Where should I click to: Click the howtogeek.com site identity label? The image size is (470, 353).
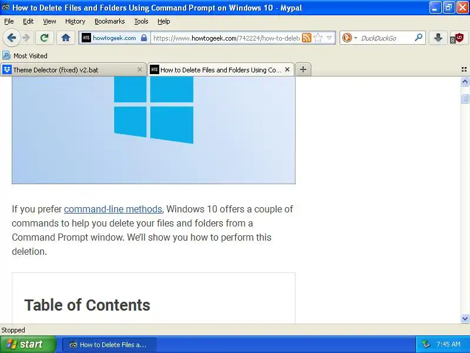coord(115,38)
